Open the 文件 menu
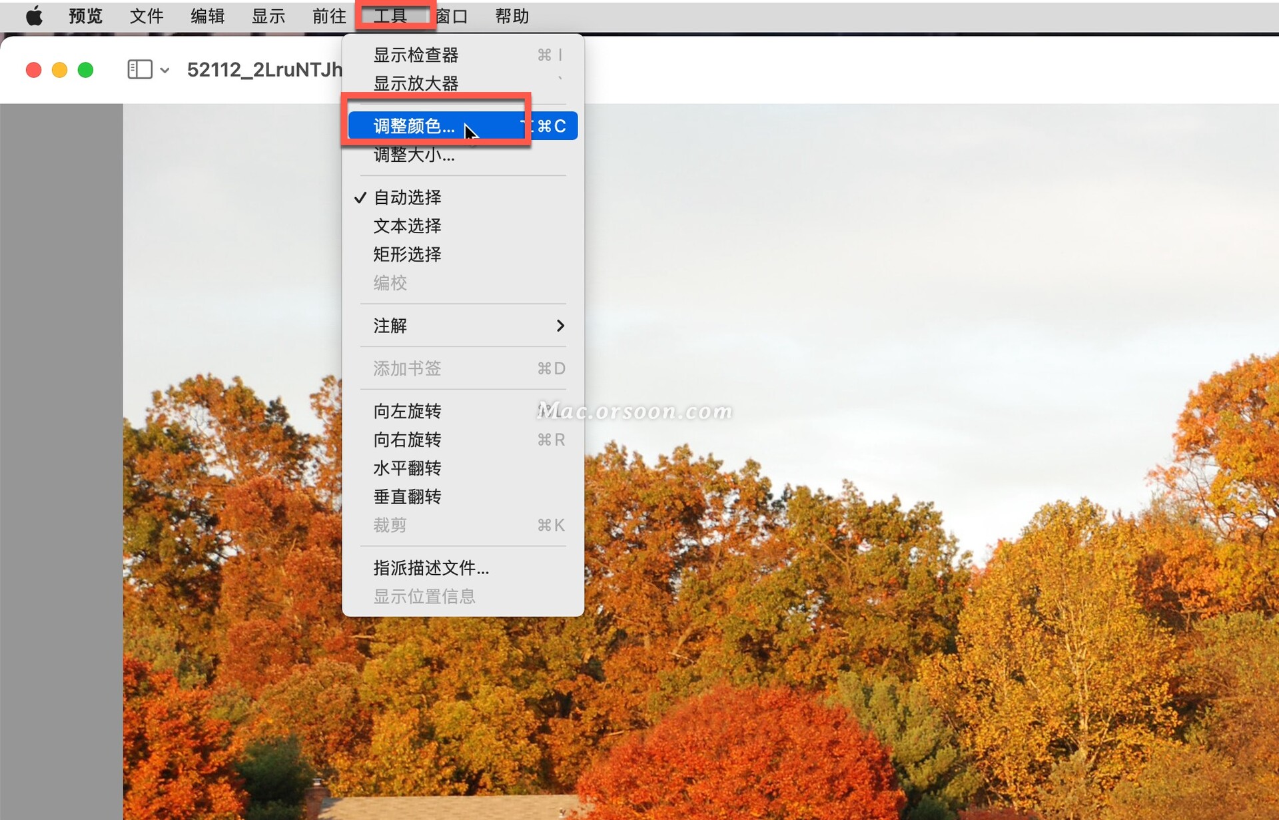This screenshot has width=1279, height=820. (146, 16)
